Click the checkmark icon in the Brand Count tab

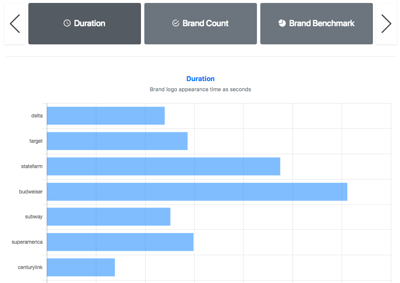(x=176, y=23)
